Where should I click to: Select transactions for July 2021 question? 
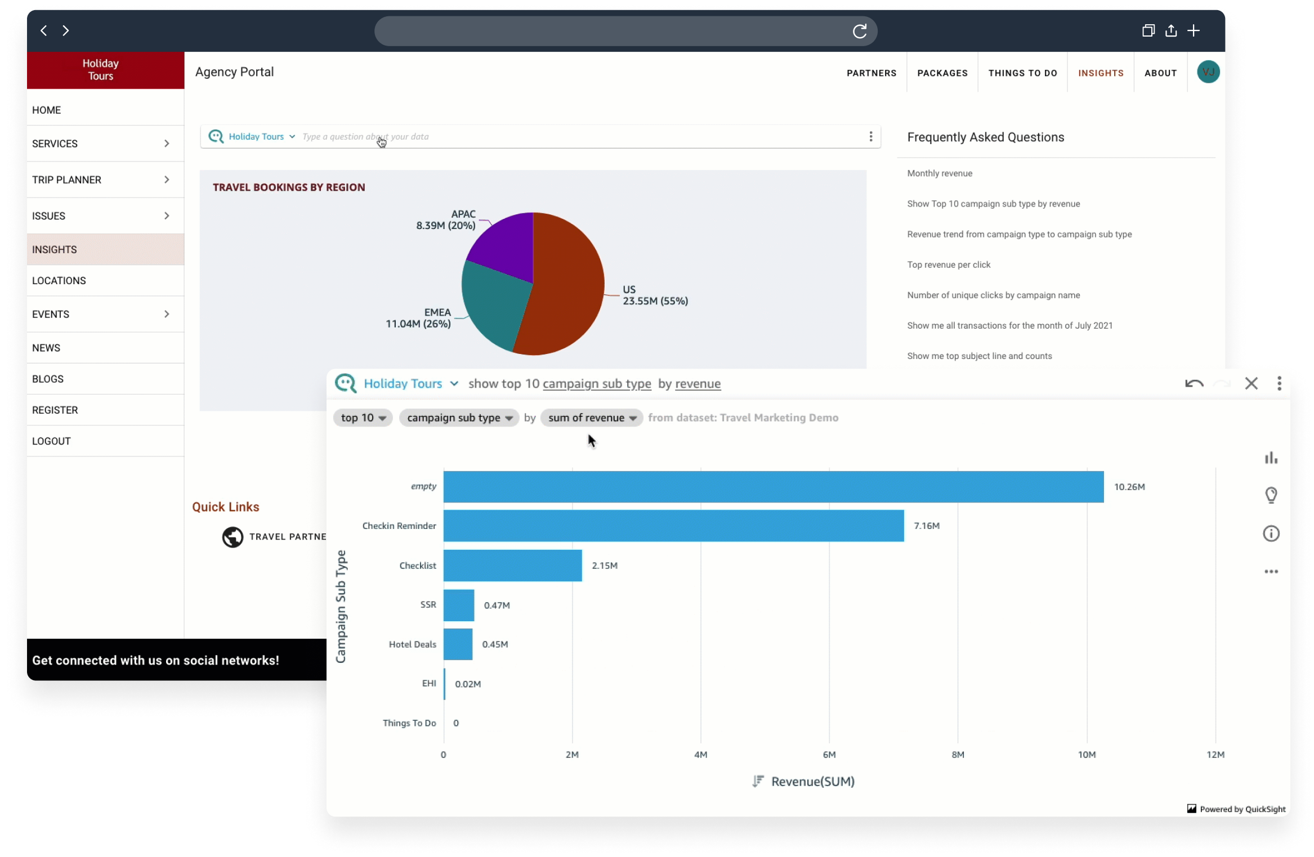coord(1009,325)
